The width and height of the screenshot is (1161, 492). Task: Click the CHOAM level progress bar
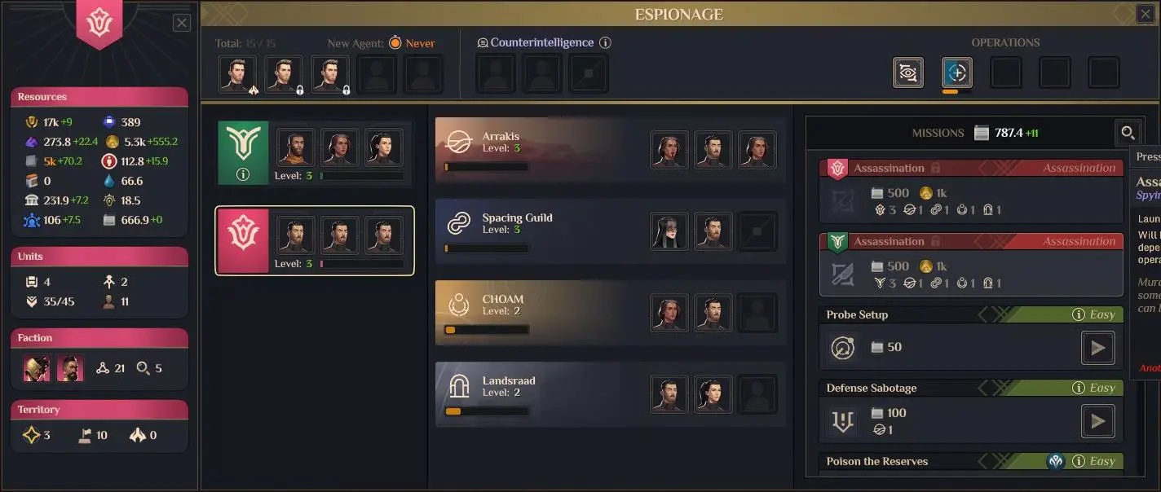coord(487,330)
